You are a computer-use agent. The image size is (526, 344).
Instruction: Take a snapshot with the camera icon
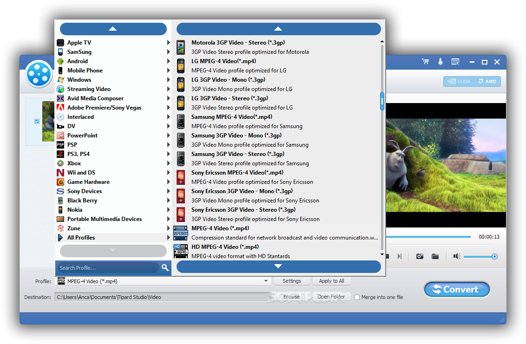click(420, 256)
